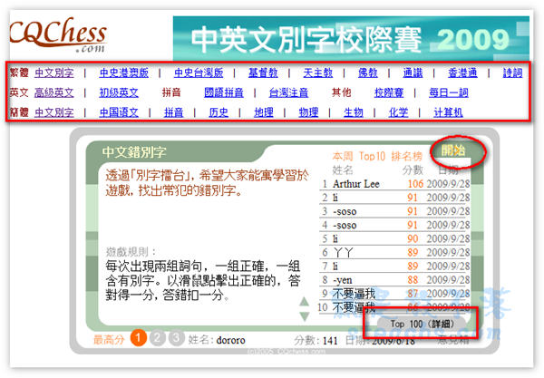Open the 中史港澳版 link

click(x=122, y=73)
